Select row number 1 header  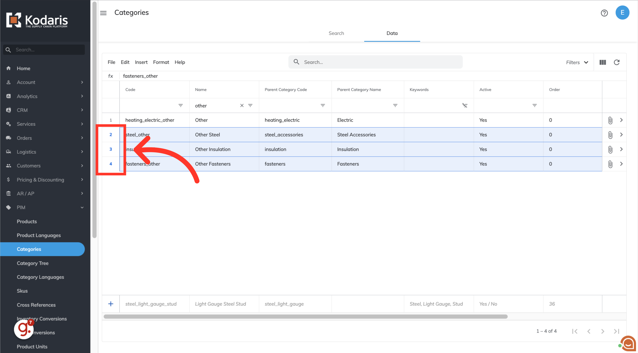point(111,120)
